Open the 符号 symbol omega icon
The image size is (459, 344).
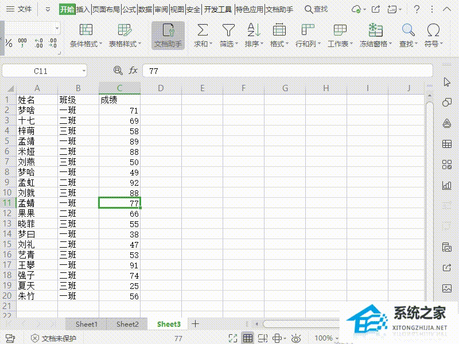pyautogui.click(x=433, y=30)
